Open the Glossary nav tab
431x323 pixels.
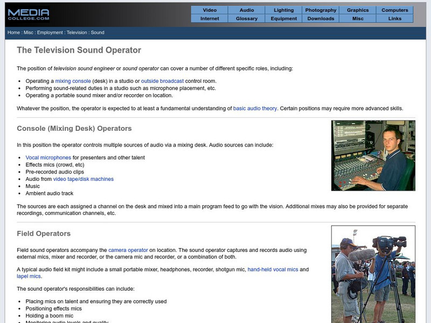[x=247, y=19]
